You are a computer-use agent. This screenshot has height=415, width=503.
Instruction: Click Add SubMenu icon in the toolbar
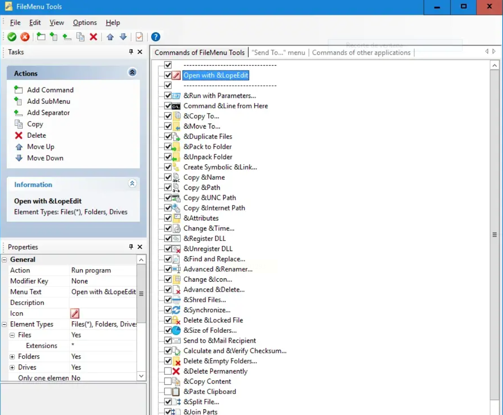pos(54,37)
